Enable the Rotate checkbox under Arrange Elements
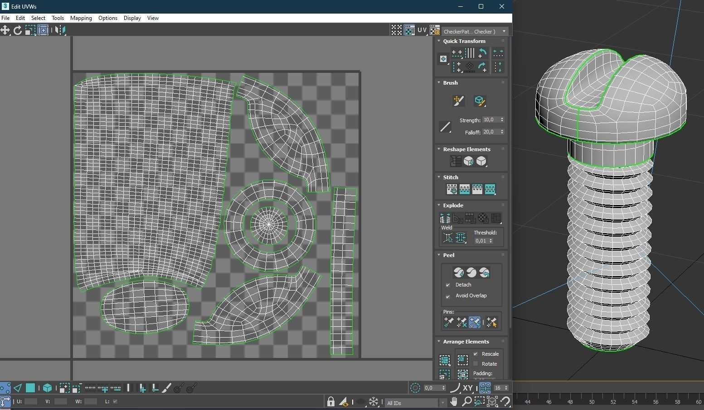The image size is (704, 410). [x=475, y=363]
